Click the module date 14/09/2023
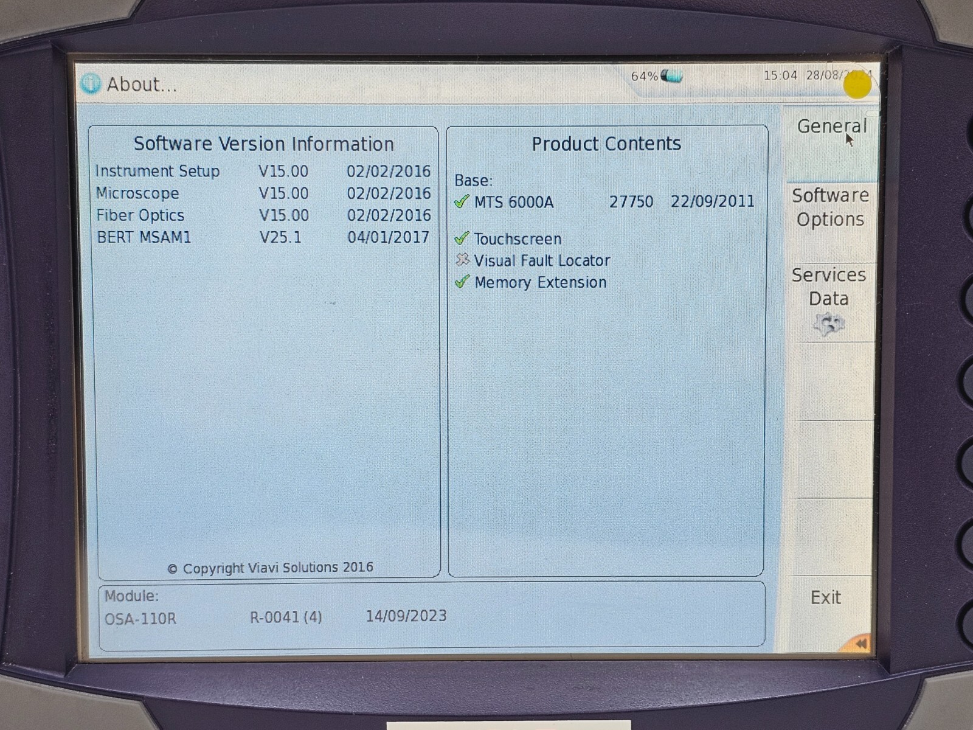This screenshot has height=730, width=973. click(x=406, y=616)
